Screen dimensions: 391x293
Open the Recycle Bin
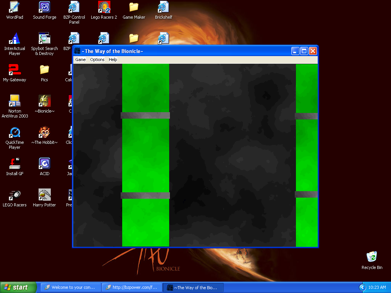click(x=372, y=260)
